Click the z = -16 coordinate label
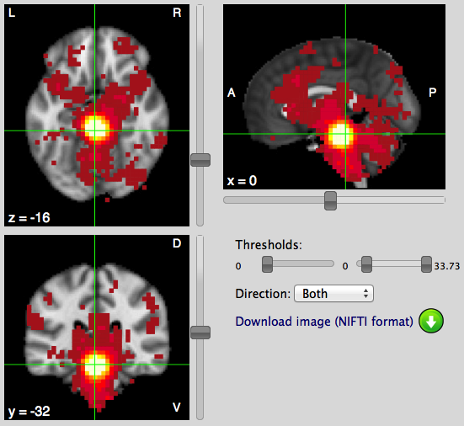Image resolution: width=464 pixels, height=426 pixels. tap(29, 218)
